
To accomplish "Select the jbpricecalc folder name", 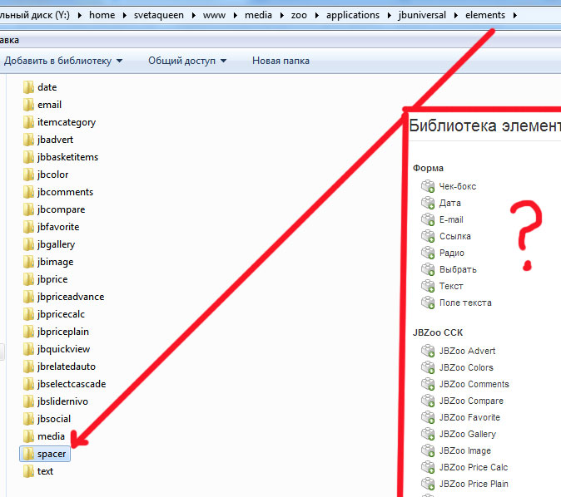I will pyautogui.click(x=62, y=314).
